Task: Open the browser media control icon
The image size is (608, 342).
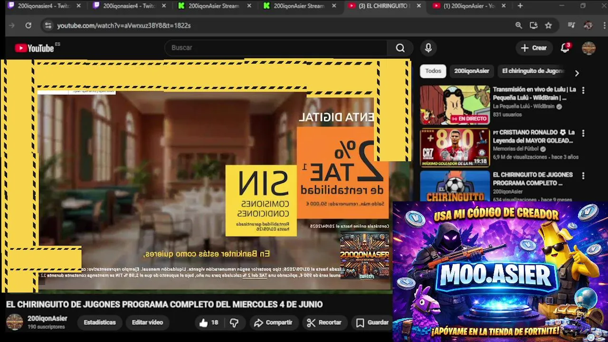Action: pyautogui.click(x=571, y=25)
